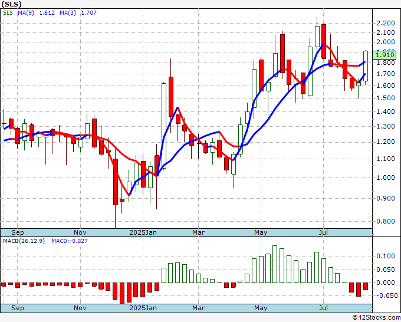
Task: Click the 1.700 price axis label
Action: point(386,74)
